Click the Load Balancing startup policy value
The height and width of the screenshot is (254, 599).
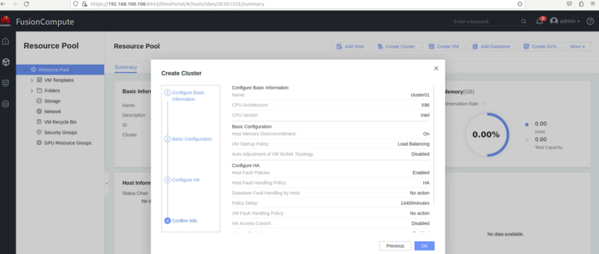[414, 144]
